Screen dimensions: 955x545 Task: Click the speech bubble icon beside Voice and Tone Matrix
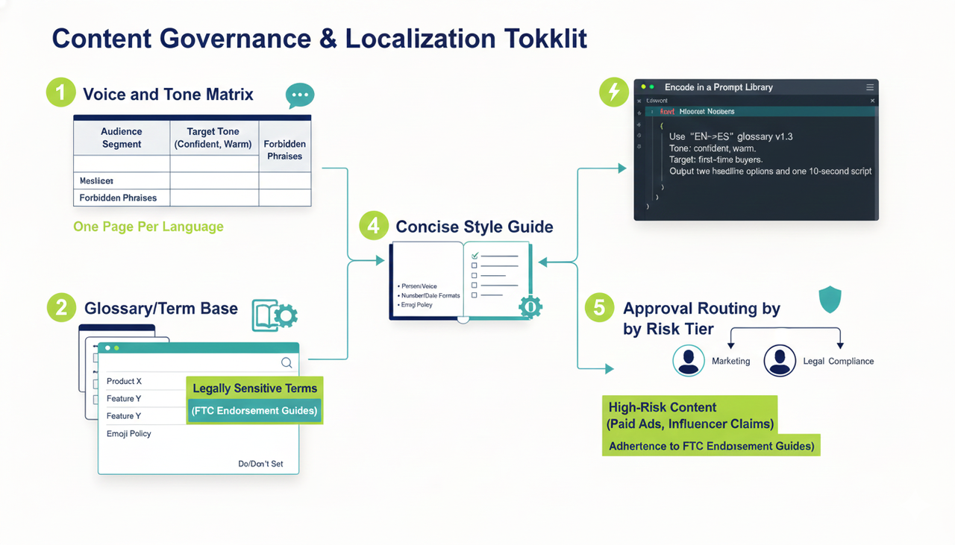click(x=299, y=95)
